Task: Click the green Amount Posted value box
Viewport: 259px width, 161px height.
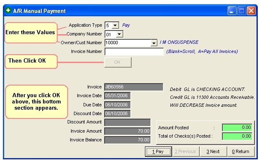Action: tap(237, 127)
